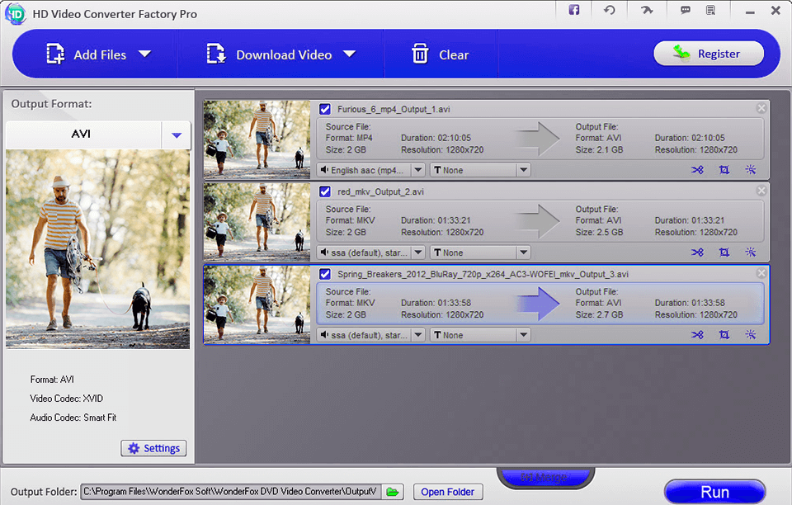The width and height of the screenshot is (792, 505).
Task: Expand the Add Files dropdown arrow
Action: (x=146, y=54)
